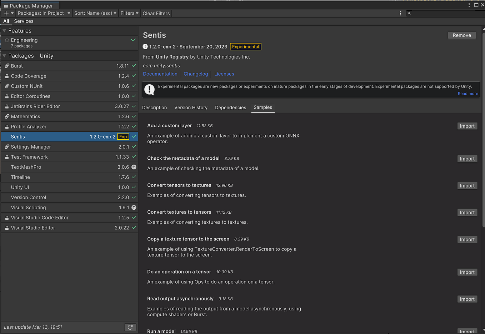Remove the Sentis package

(462, 35)
